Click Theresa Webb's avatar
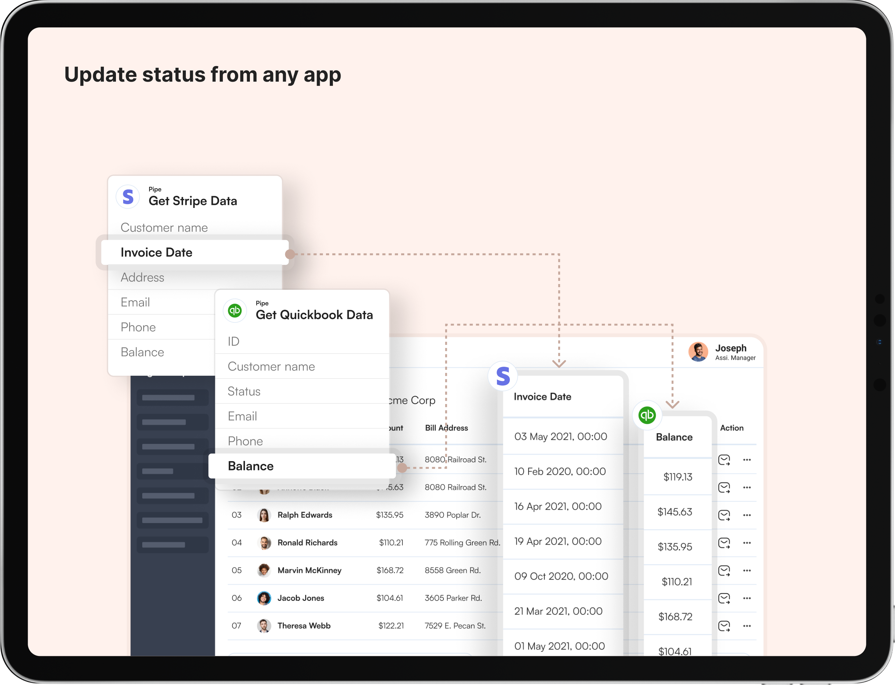 click(264, 626)
